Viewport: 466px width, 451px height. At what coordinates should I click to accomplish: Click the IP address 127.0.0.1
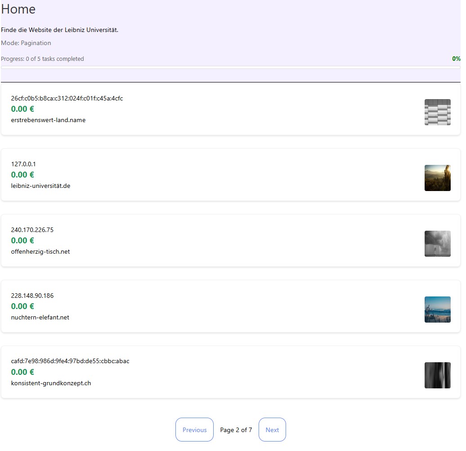(x=23, y=164)
